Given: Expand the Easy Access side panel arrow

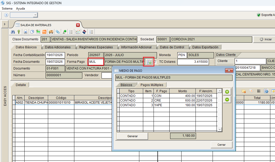Looking at the screenshot, I should (5, 24).
